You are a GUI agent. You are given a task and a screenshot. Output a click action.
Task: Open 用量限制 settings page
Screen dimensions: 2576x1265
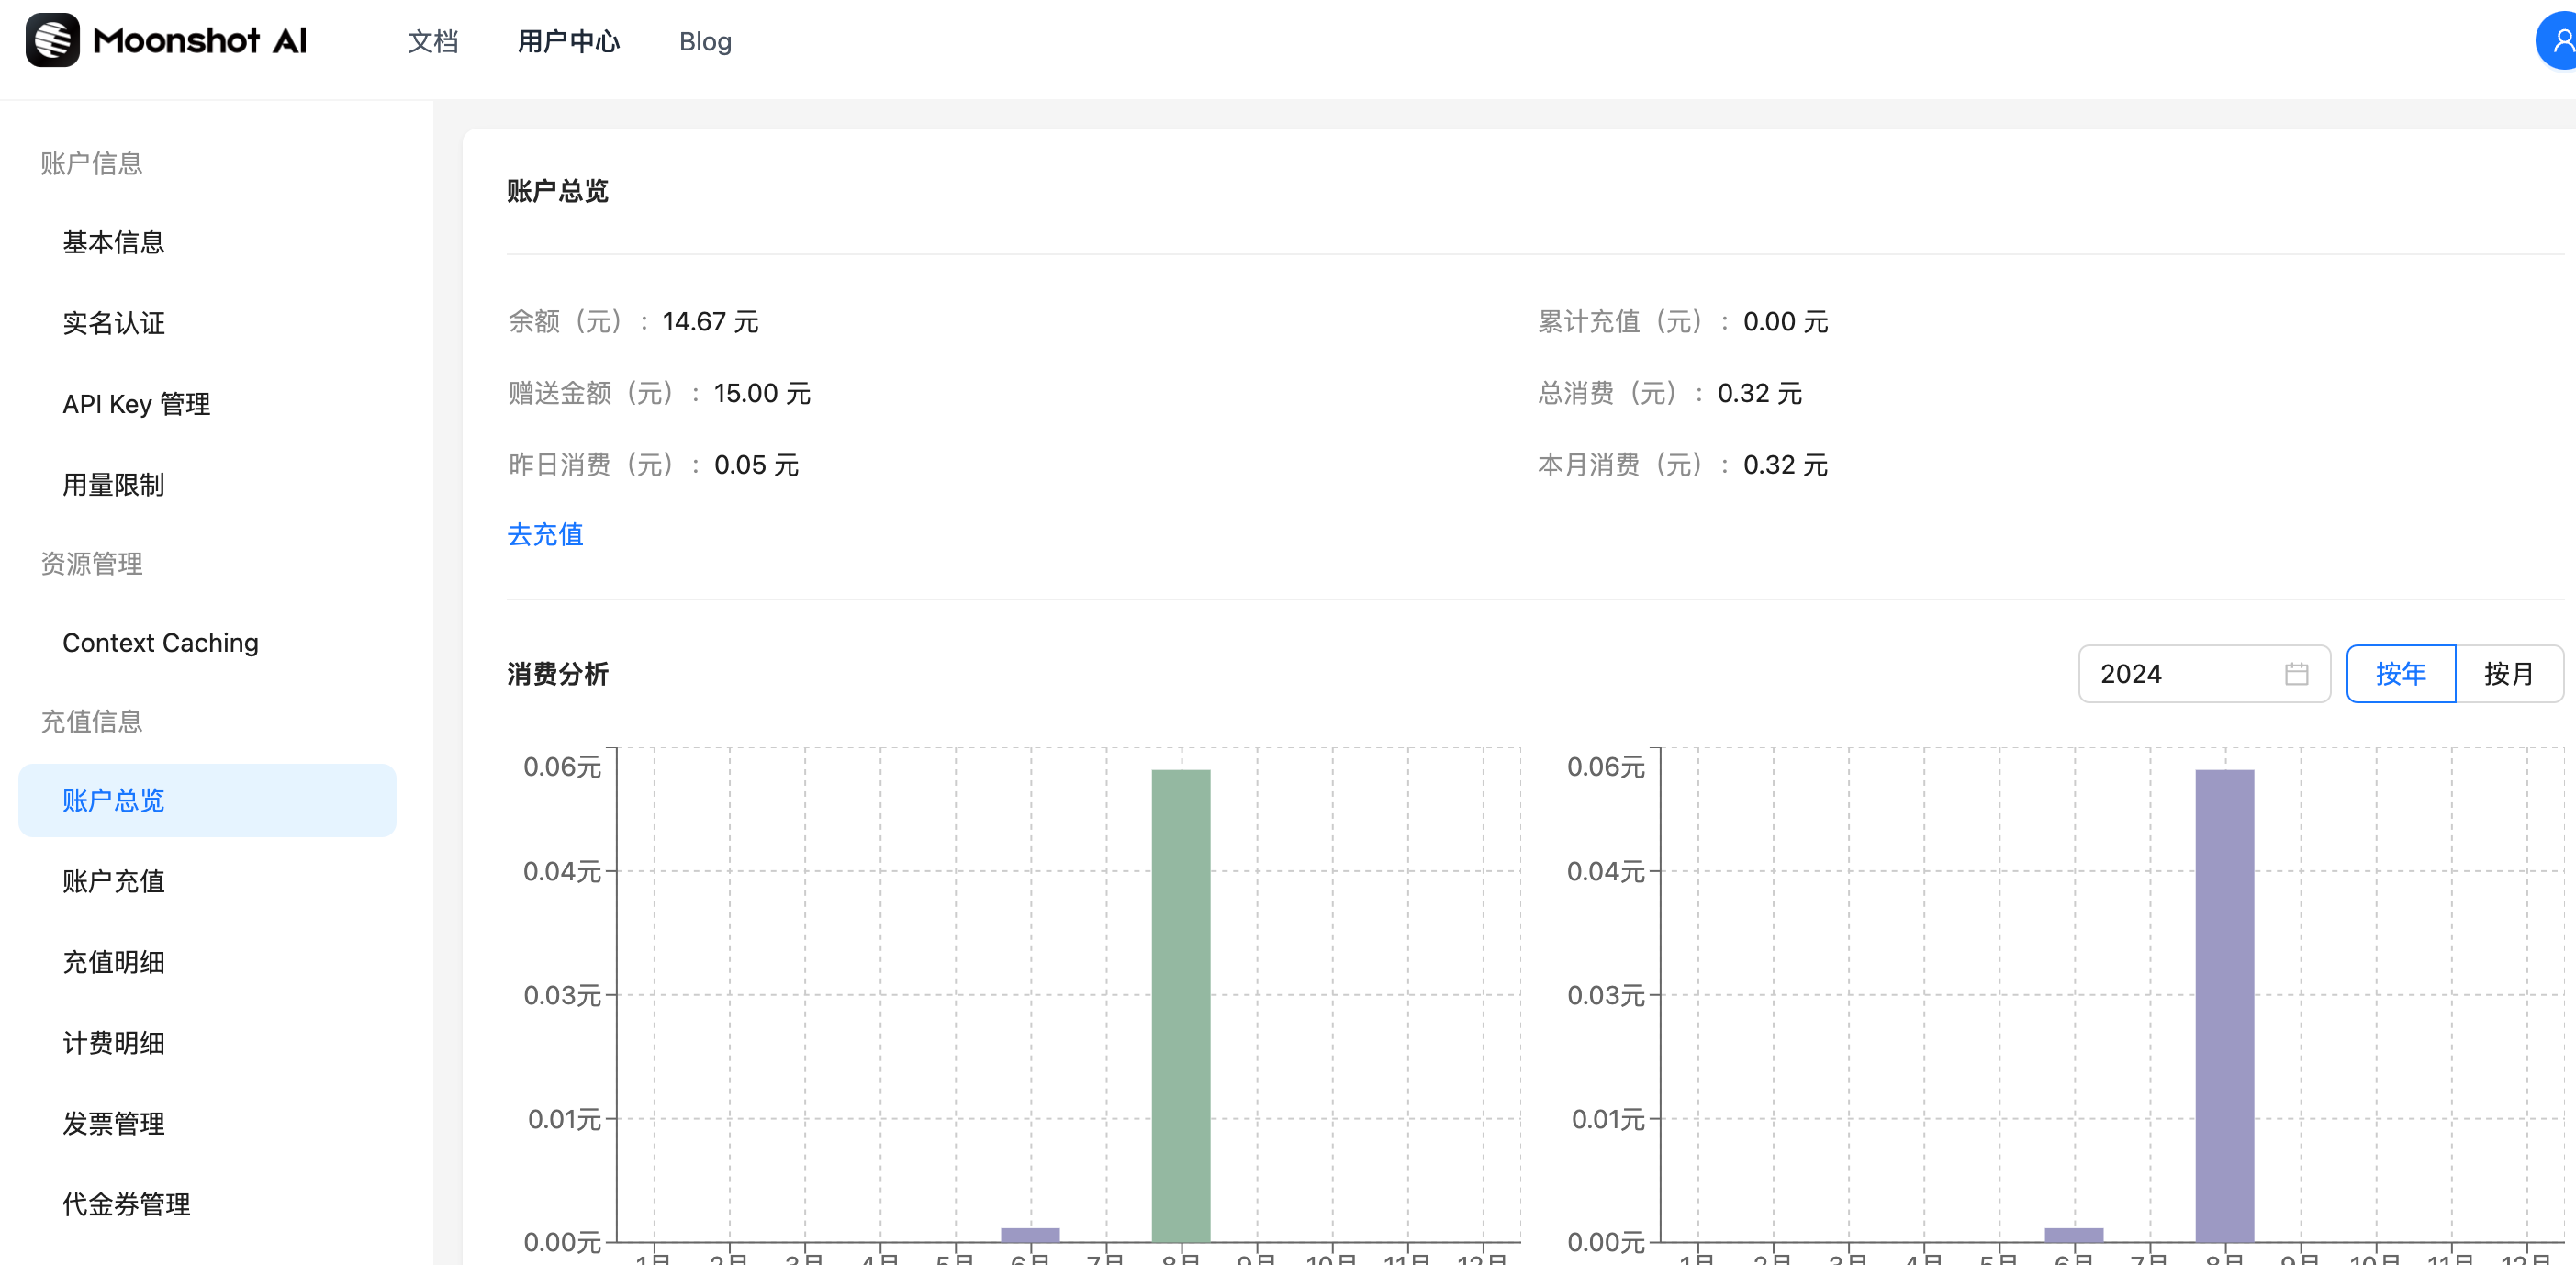click(x=113, y=485)
